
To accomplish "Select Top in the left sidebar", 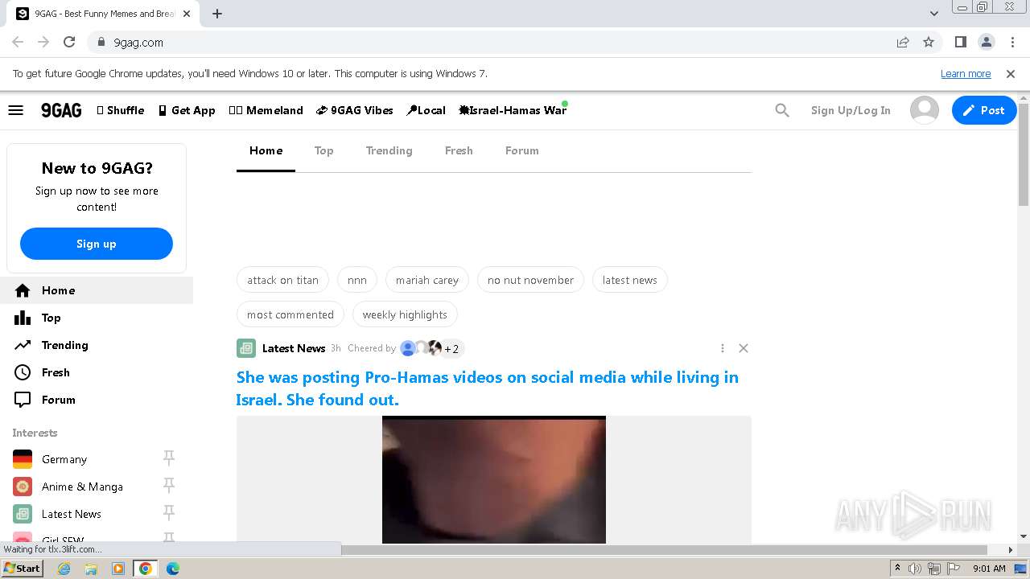I will coord(97,318).
